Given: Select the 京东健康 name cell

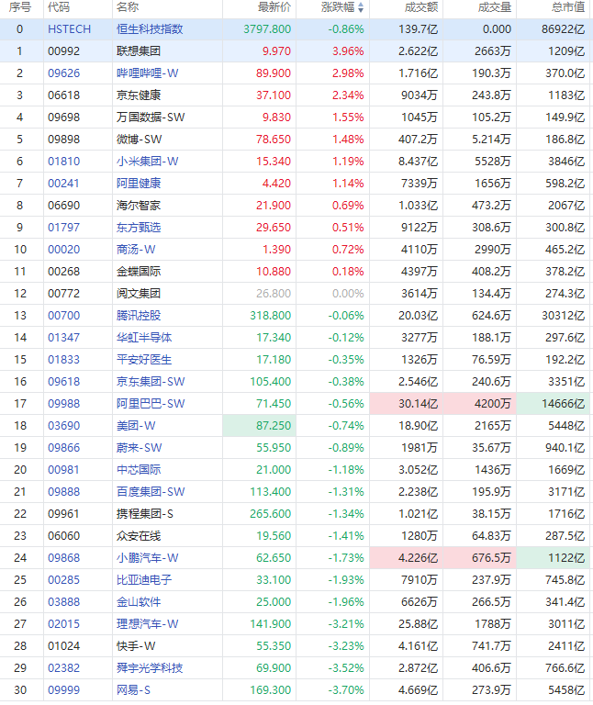Looking at the screenshot, I should tap(139, 95).
